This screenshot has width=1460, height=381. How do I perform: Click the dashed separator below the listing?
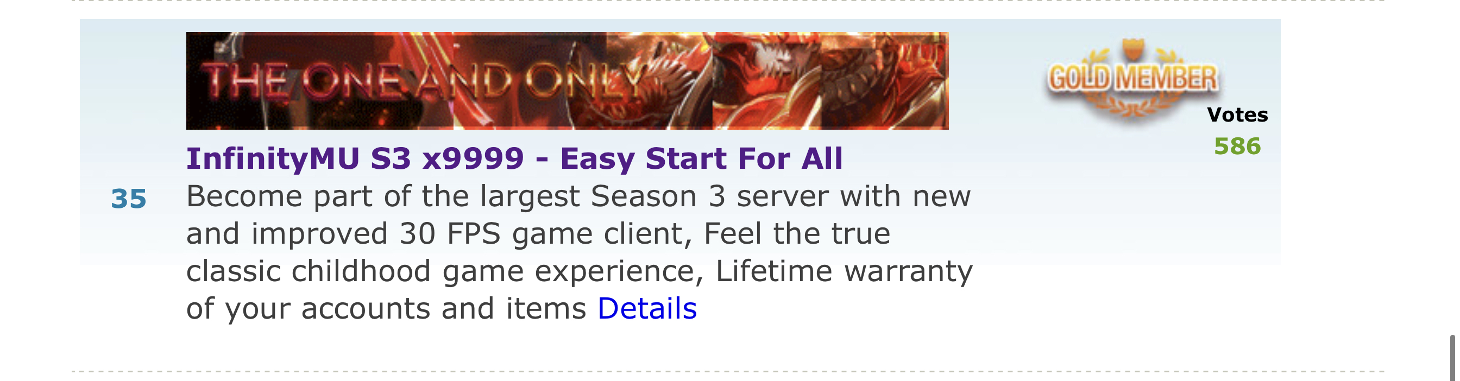(728, 372)
